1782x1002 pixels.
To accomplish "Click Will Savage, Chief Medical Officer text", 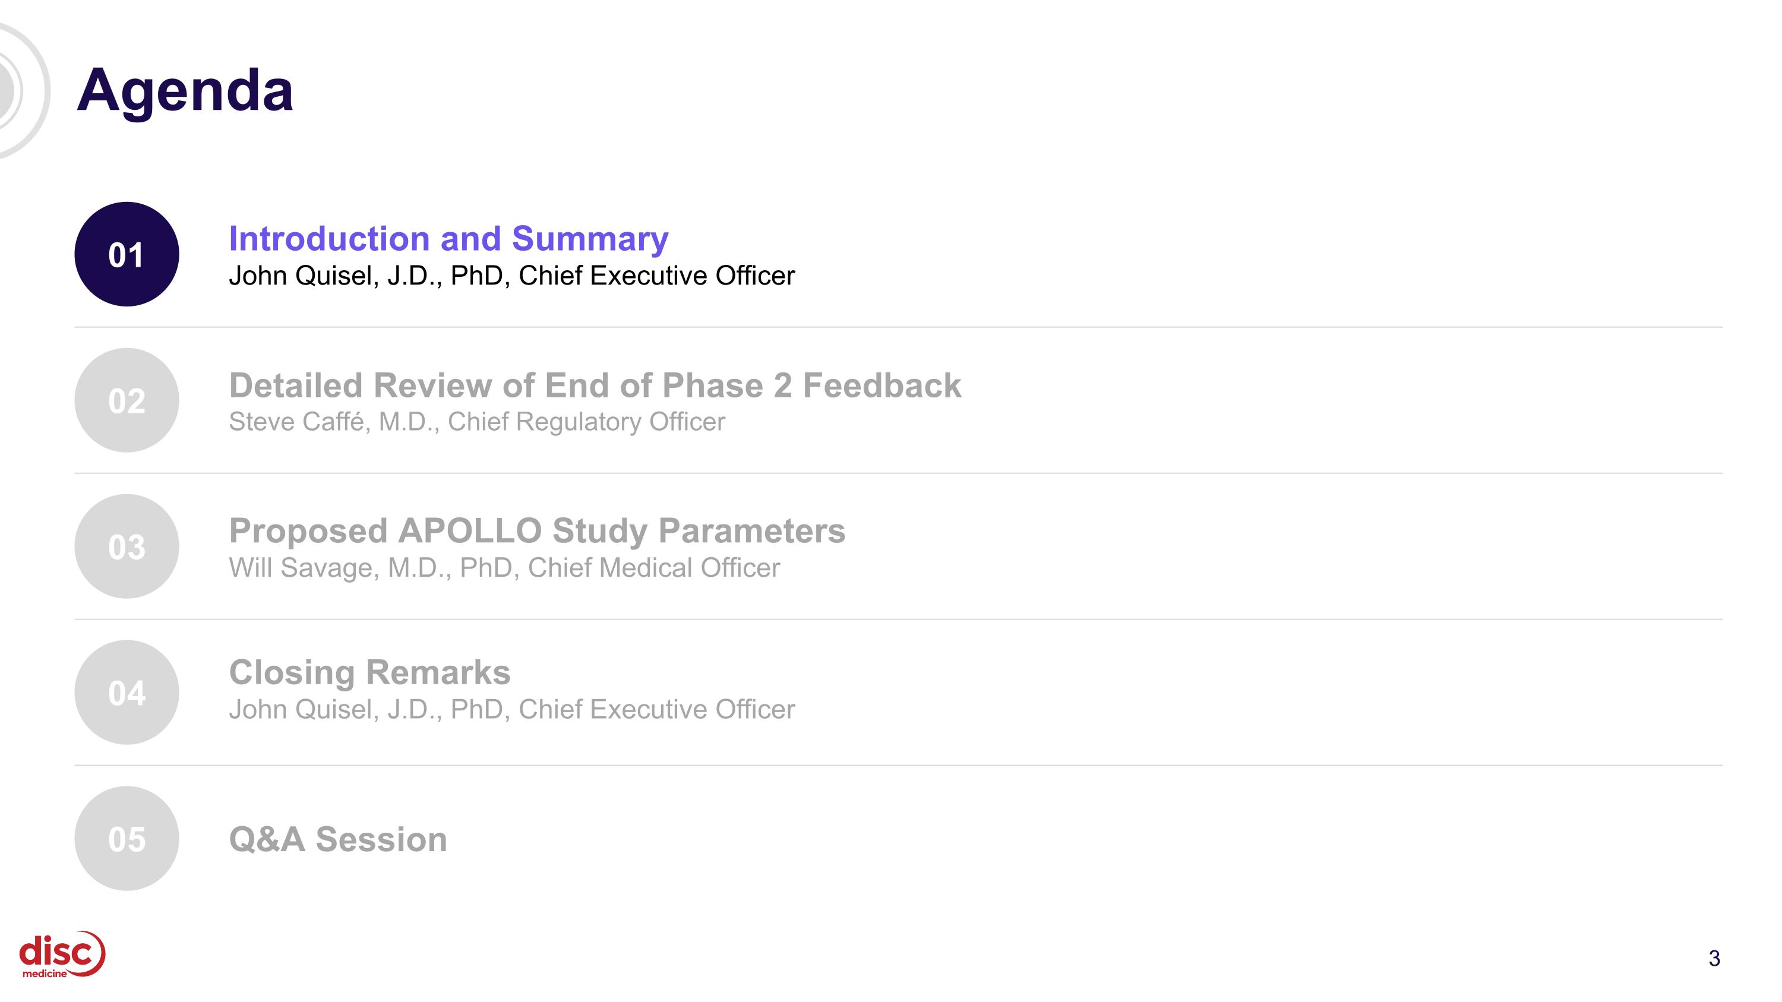I will point(504,568).
